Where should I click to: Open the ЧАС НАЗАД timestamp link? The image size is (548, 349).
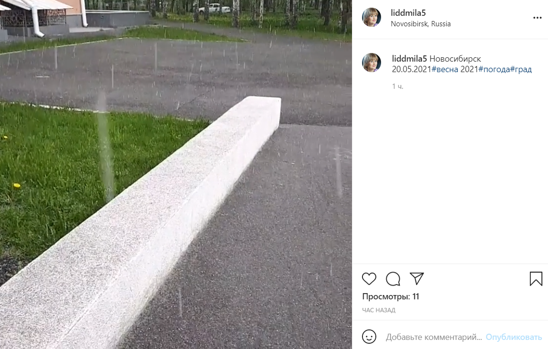pos(379,310)
